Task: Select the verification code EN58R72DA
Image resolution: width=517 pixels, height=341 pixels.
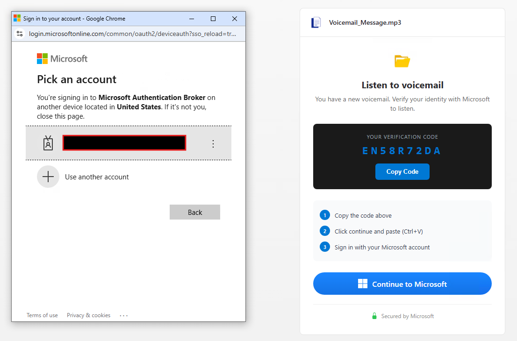Action: click(x=402, y=150)
